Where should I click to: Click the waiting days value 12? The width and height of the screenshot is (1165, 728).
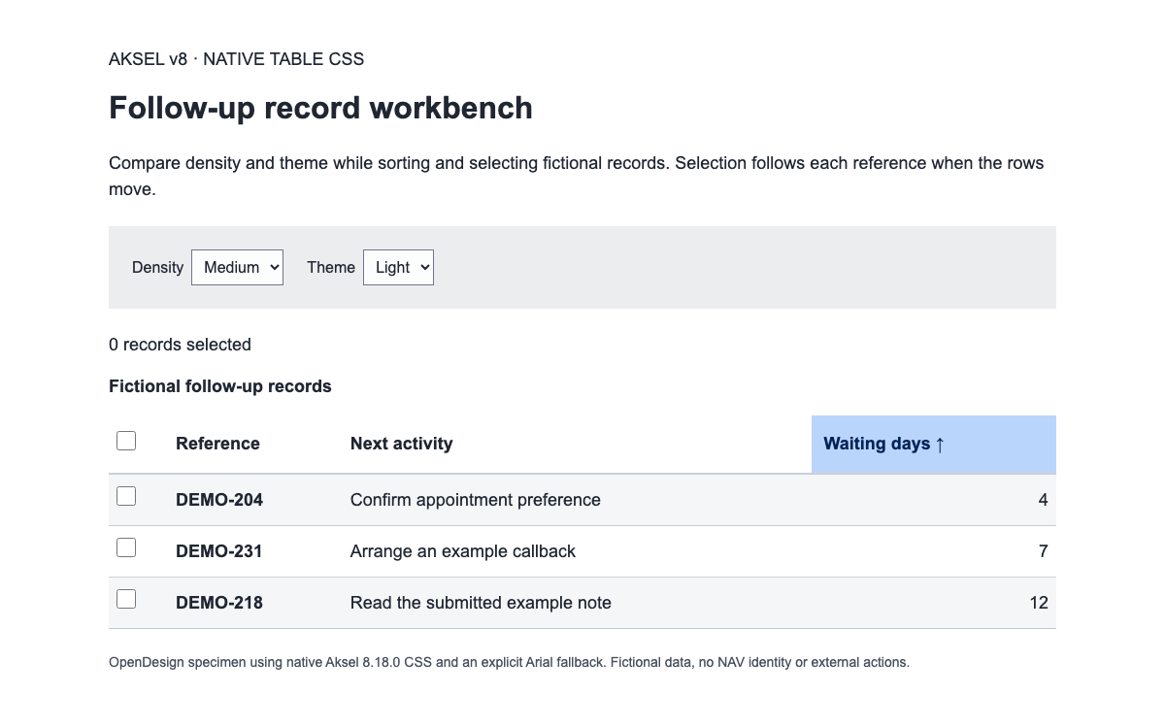pos(1039,603)
